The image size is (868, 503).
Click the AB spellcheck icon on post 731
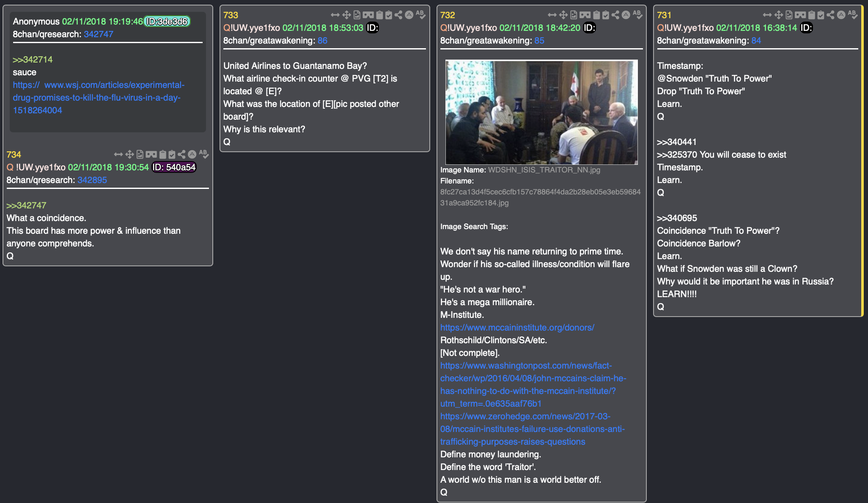pos(852,15)
